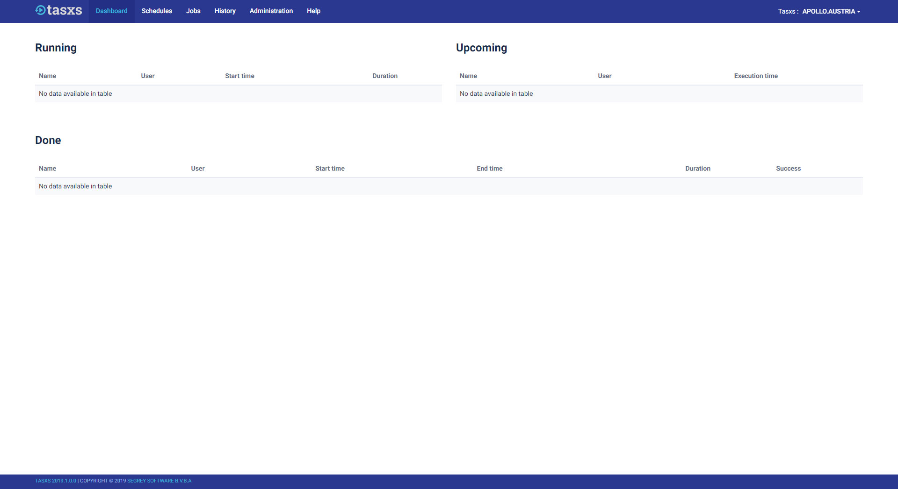Sort Running table by User
898x489 pixels.
pyautogui.click(x=148, y=76)
